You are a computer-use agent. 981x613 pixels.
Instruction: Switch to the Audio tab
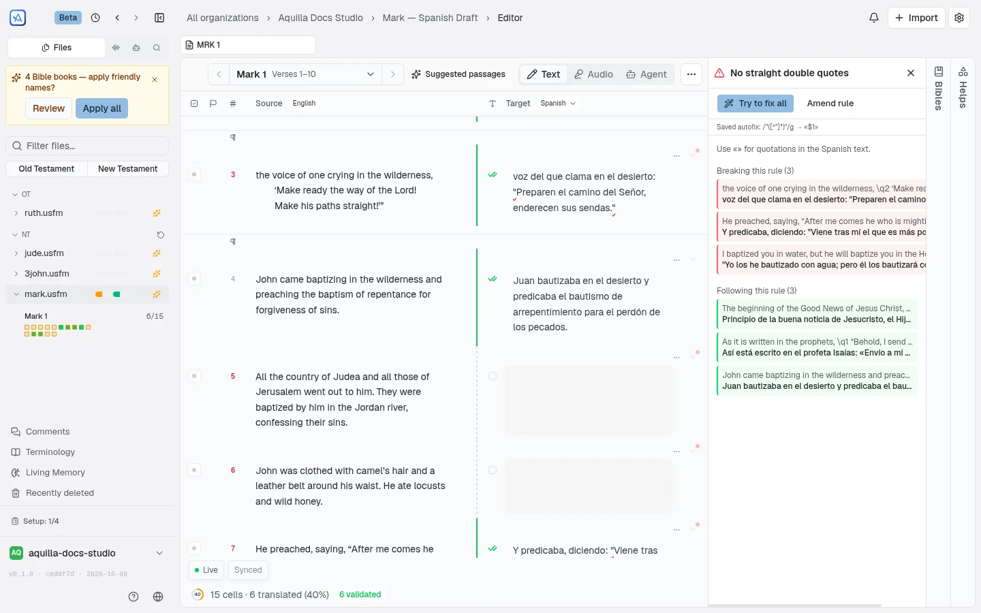tap(593, 74)
